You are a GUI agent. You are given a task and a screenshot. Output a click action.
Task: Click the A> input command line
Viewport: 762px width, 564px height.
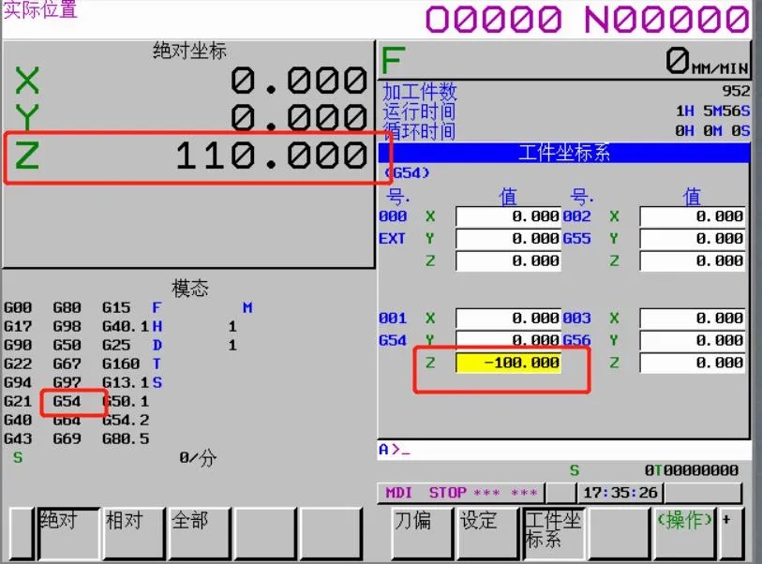click(x=563, y=450)
